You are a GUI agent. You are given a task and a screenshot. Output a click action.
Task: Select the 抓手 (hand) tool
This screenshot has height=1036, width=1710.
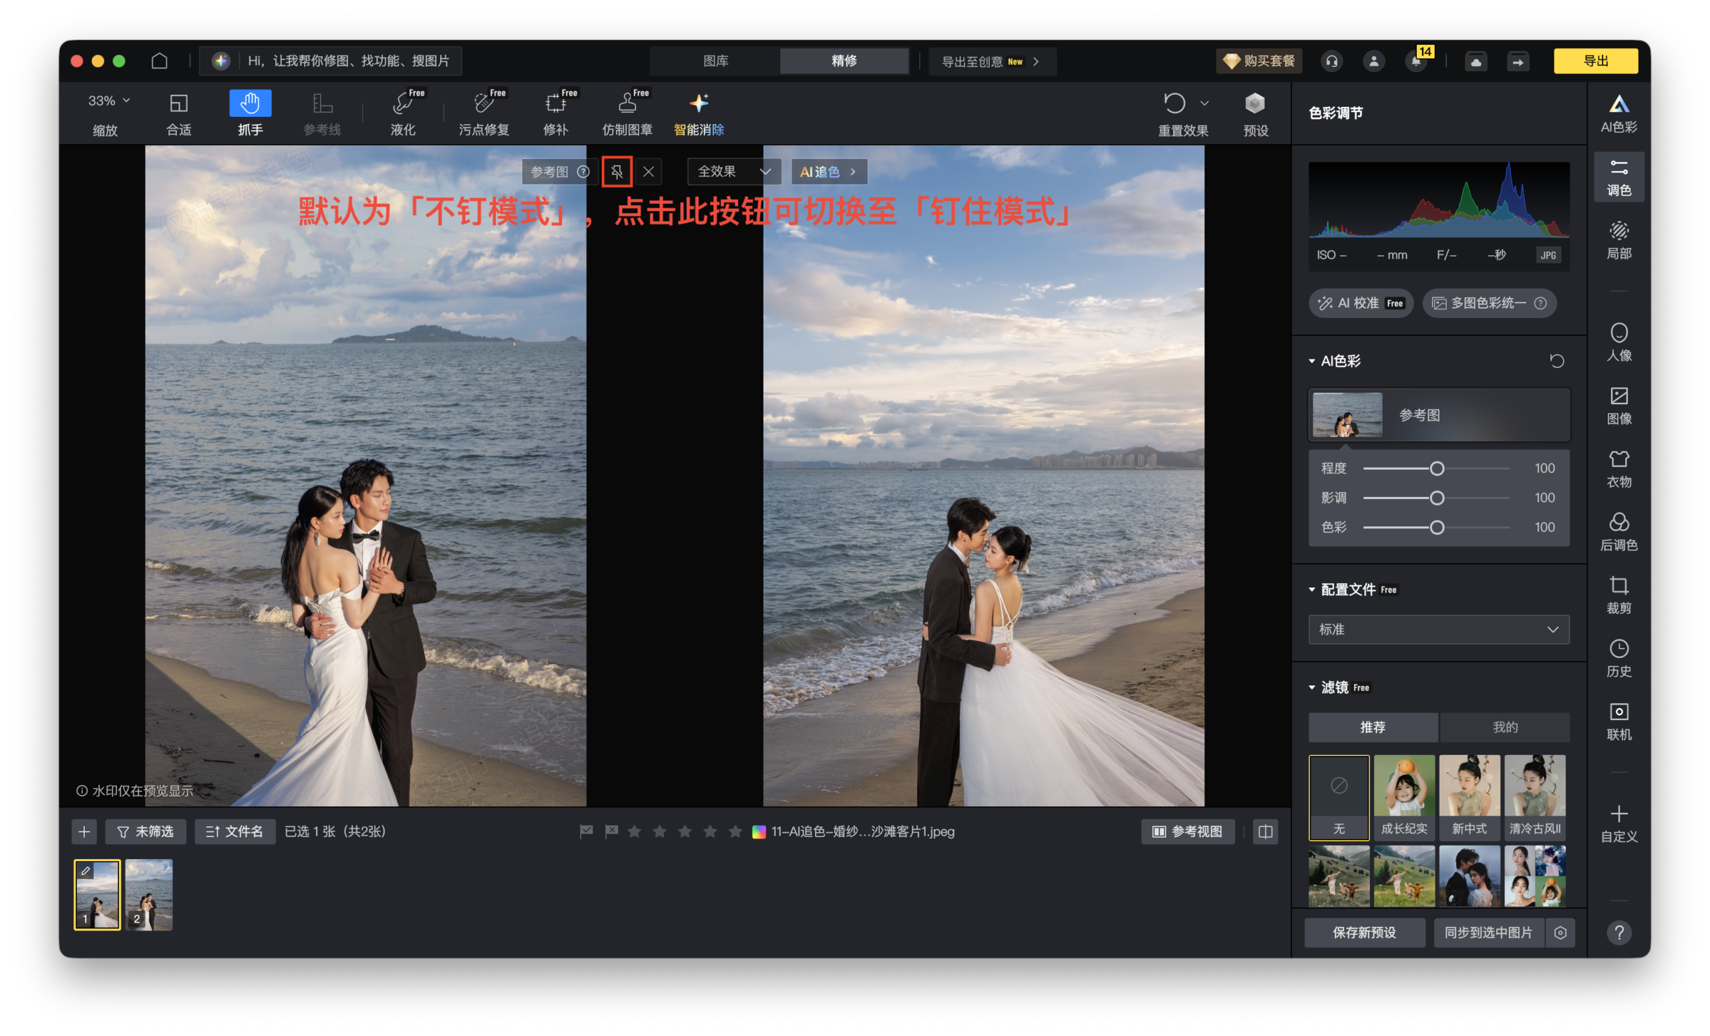coord(249,112)
